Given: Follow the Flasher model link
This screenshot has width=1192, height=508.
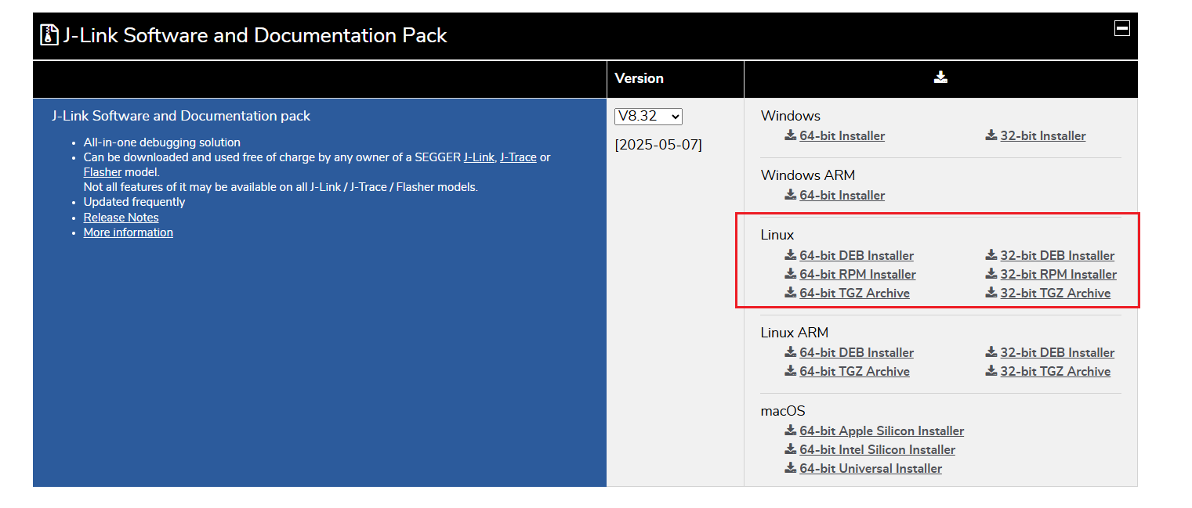Looking at the screenshot, I should 103,172.
